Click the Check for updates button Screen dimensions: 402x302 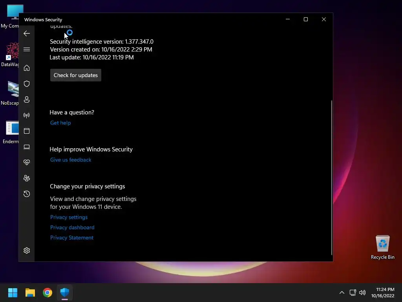76,75
